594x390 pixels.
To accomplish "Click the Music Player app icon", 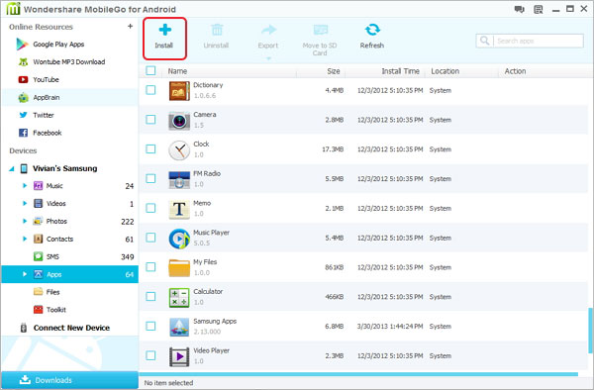I will pos(179,239).
